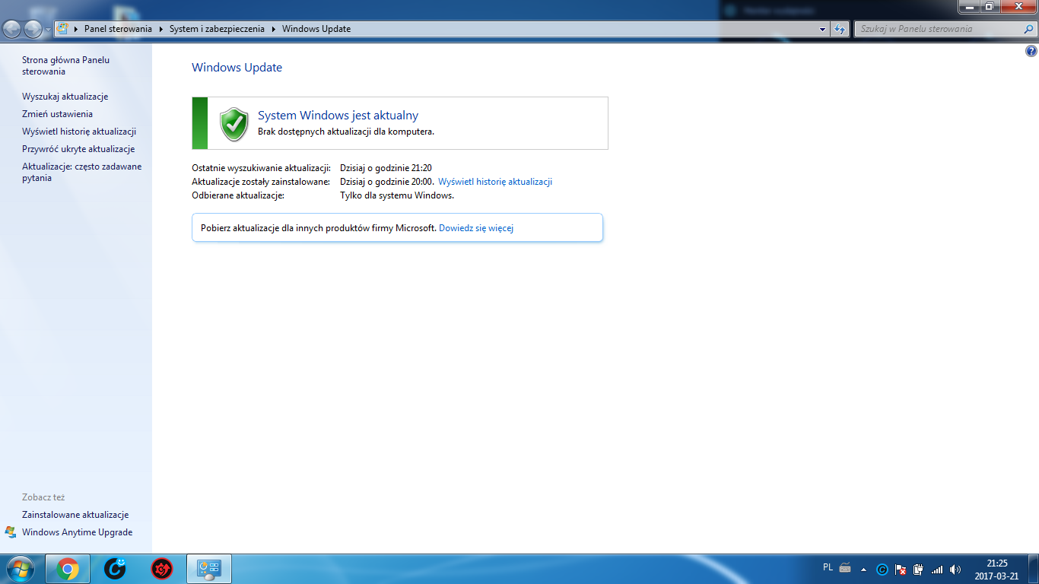Open Windows Anytime Upgrade link
The width and height of the screenshot is (1039, 584).
pyautogui.click(x=77, y=532)
